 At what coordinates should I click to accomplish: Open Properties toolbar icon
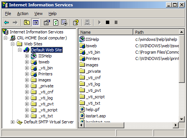coord(47,22)
